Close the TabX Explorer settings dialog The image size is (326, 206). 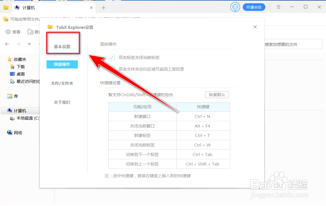click(255, 27)
